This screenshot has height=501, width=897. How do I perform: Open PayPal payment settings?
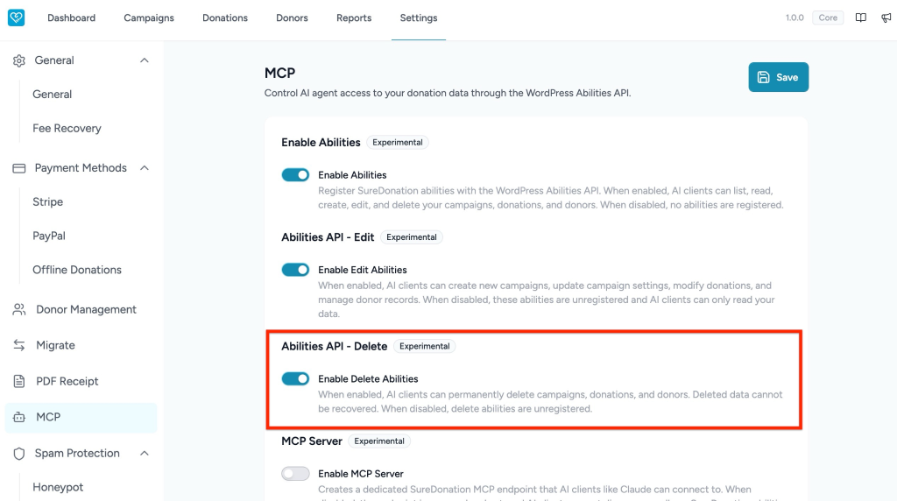click(49, 236)
